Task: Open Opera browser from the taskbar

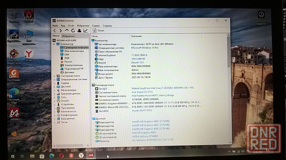Action: click(x=61, y=156)
